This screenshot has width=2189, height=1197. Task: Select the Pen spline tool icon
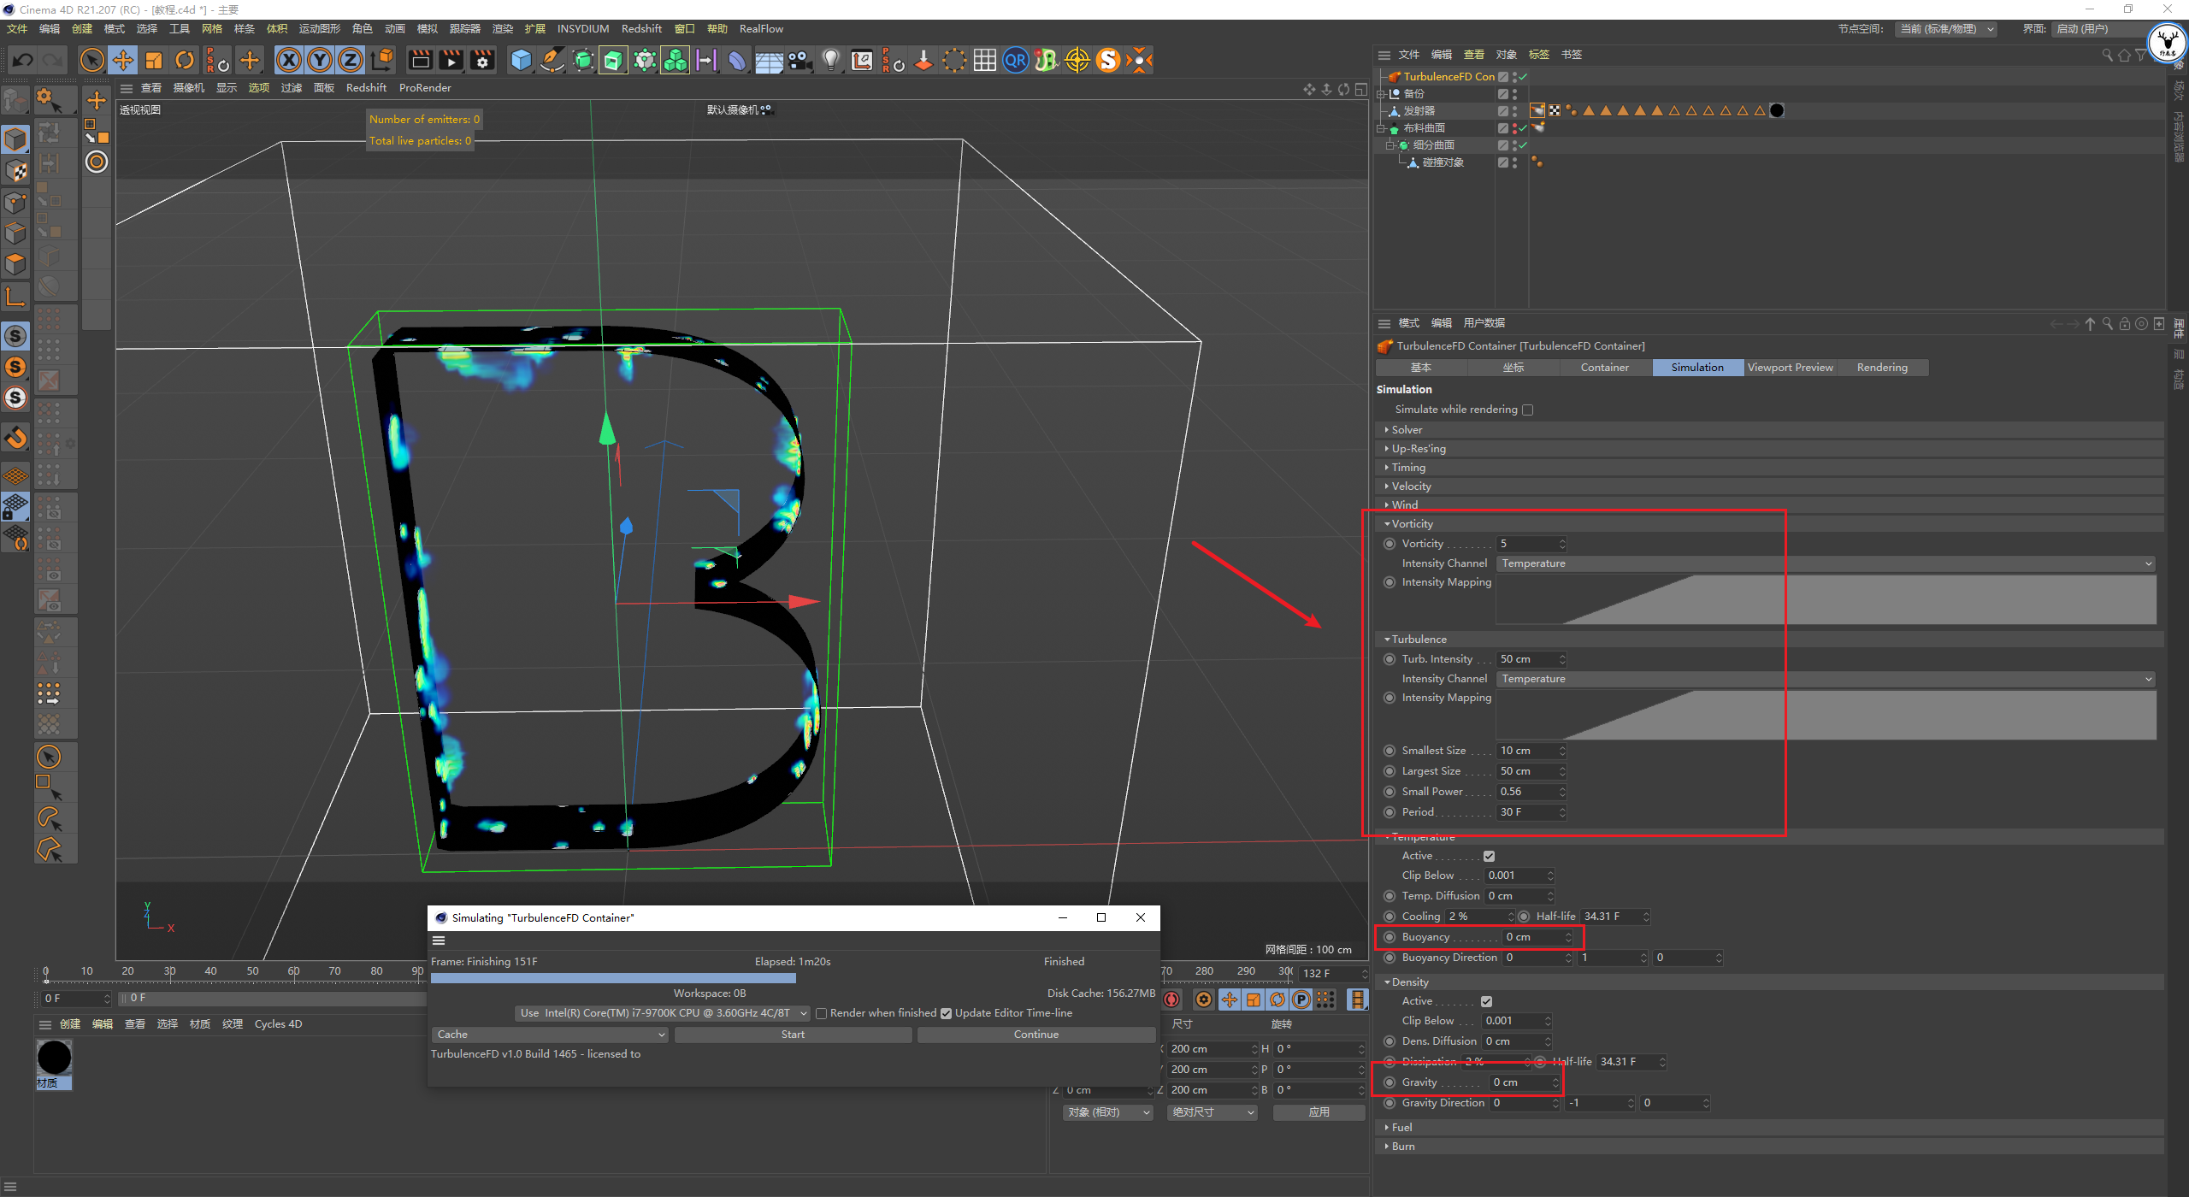(552, 60)
